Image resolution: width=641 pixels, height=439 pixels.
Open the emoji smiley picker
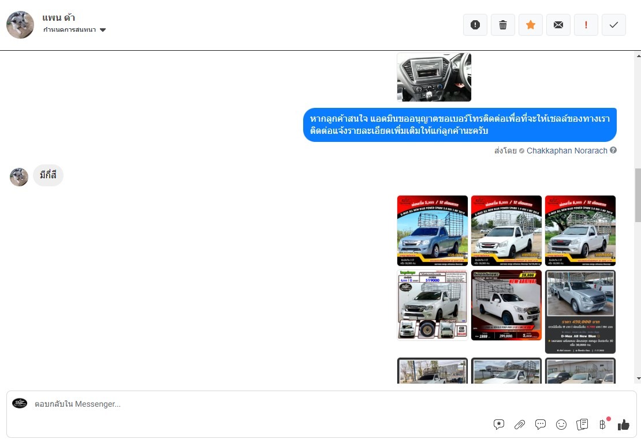click(561, 425)
